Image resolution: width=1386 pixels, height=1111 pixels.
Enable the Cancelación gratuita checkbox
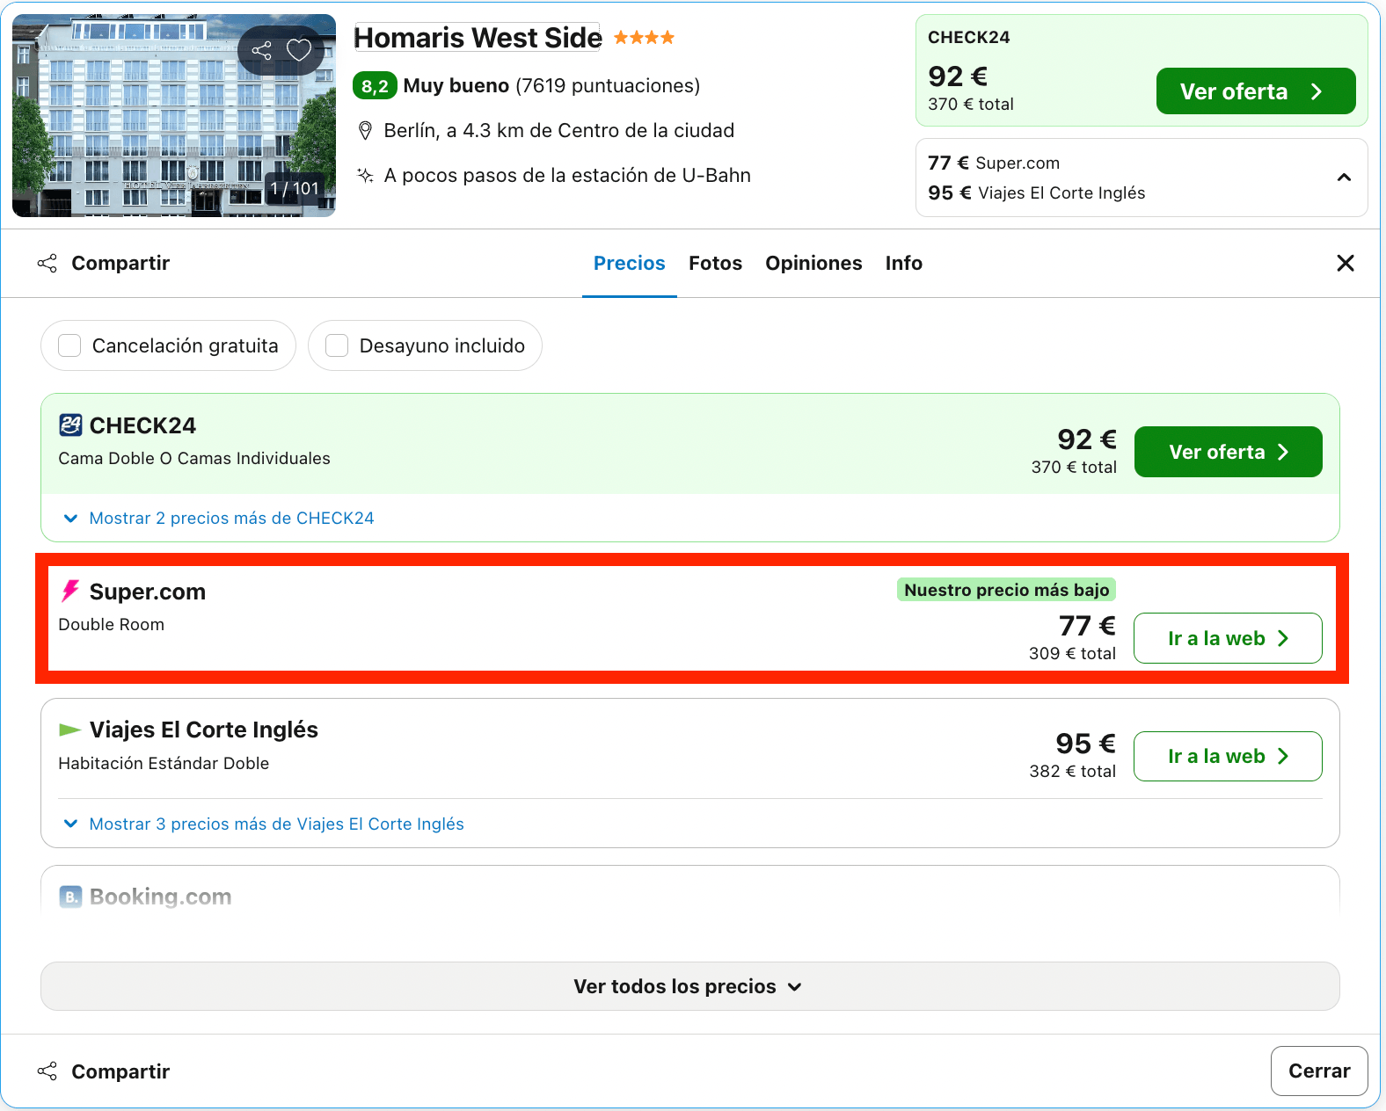tap(69, 345)
